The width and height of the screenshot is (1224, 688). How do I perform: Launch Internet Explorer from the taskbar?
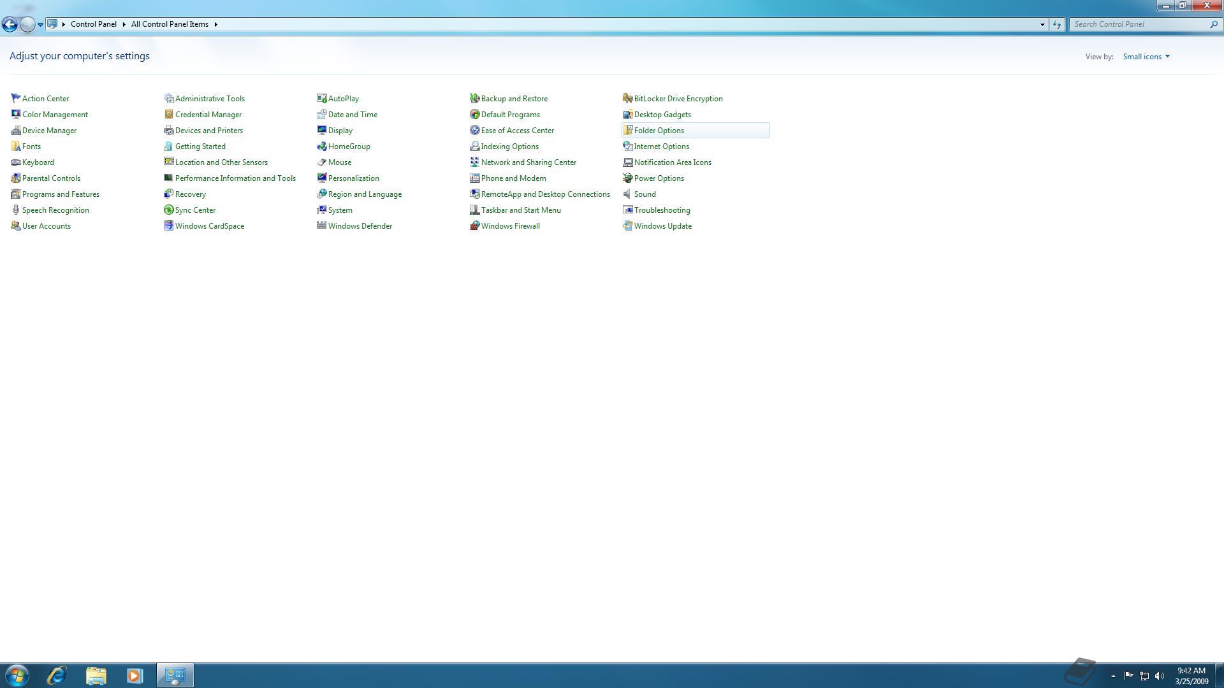pyautogui.click(x=57, y=675)
